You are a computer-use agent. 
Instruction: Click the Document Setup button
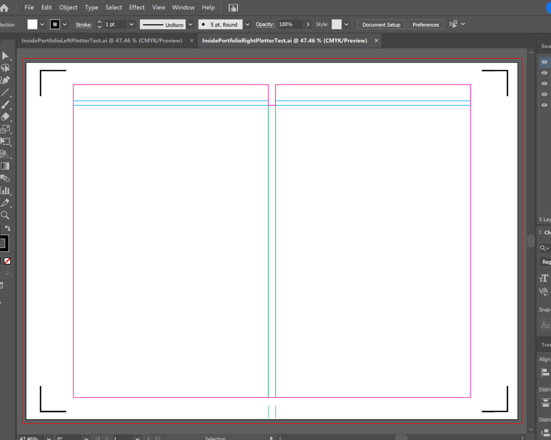click(x=381, y=25)
